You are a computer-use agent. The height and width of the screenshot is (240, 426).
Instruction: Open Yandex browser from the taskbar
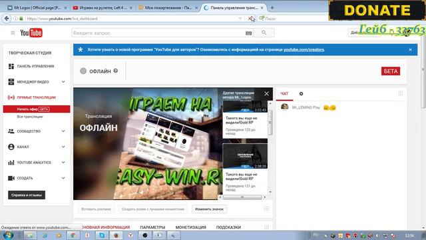point(130,235)
